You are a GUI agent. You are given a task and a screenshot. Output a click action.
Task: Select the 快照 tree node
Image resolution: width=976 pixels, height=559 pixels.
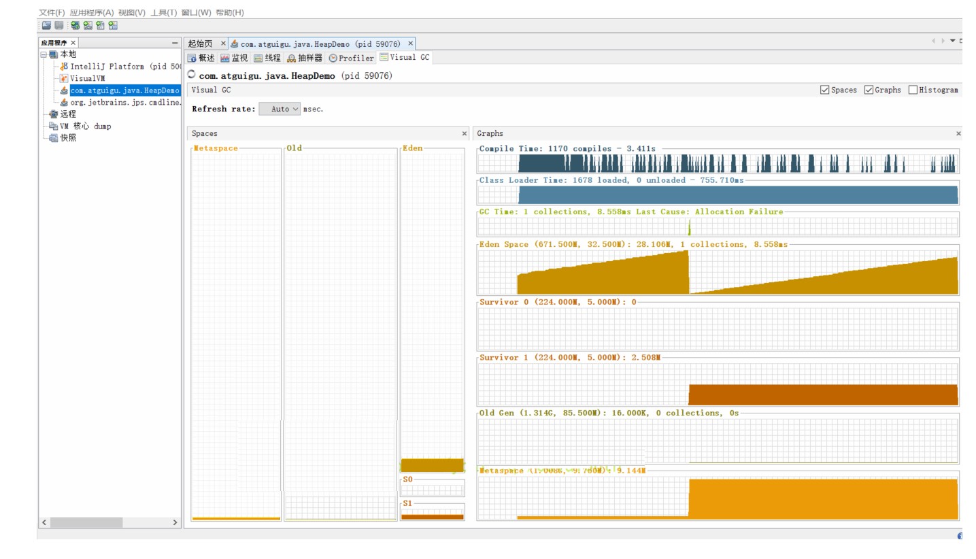pos(68,137)
